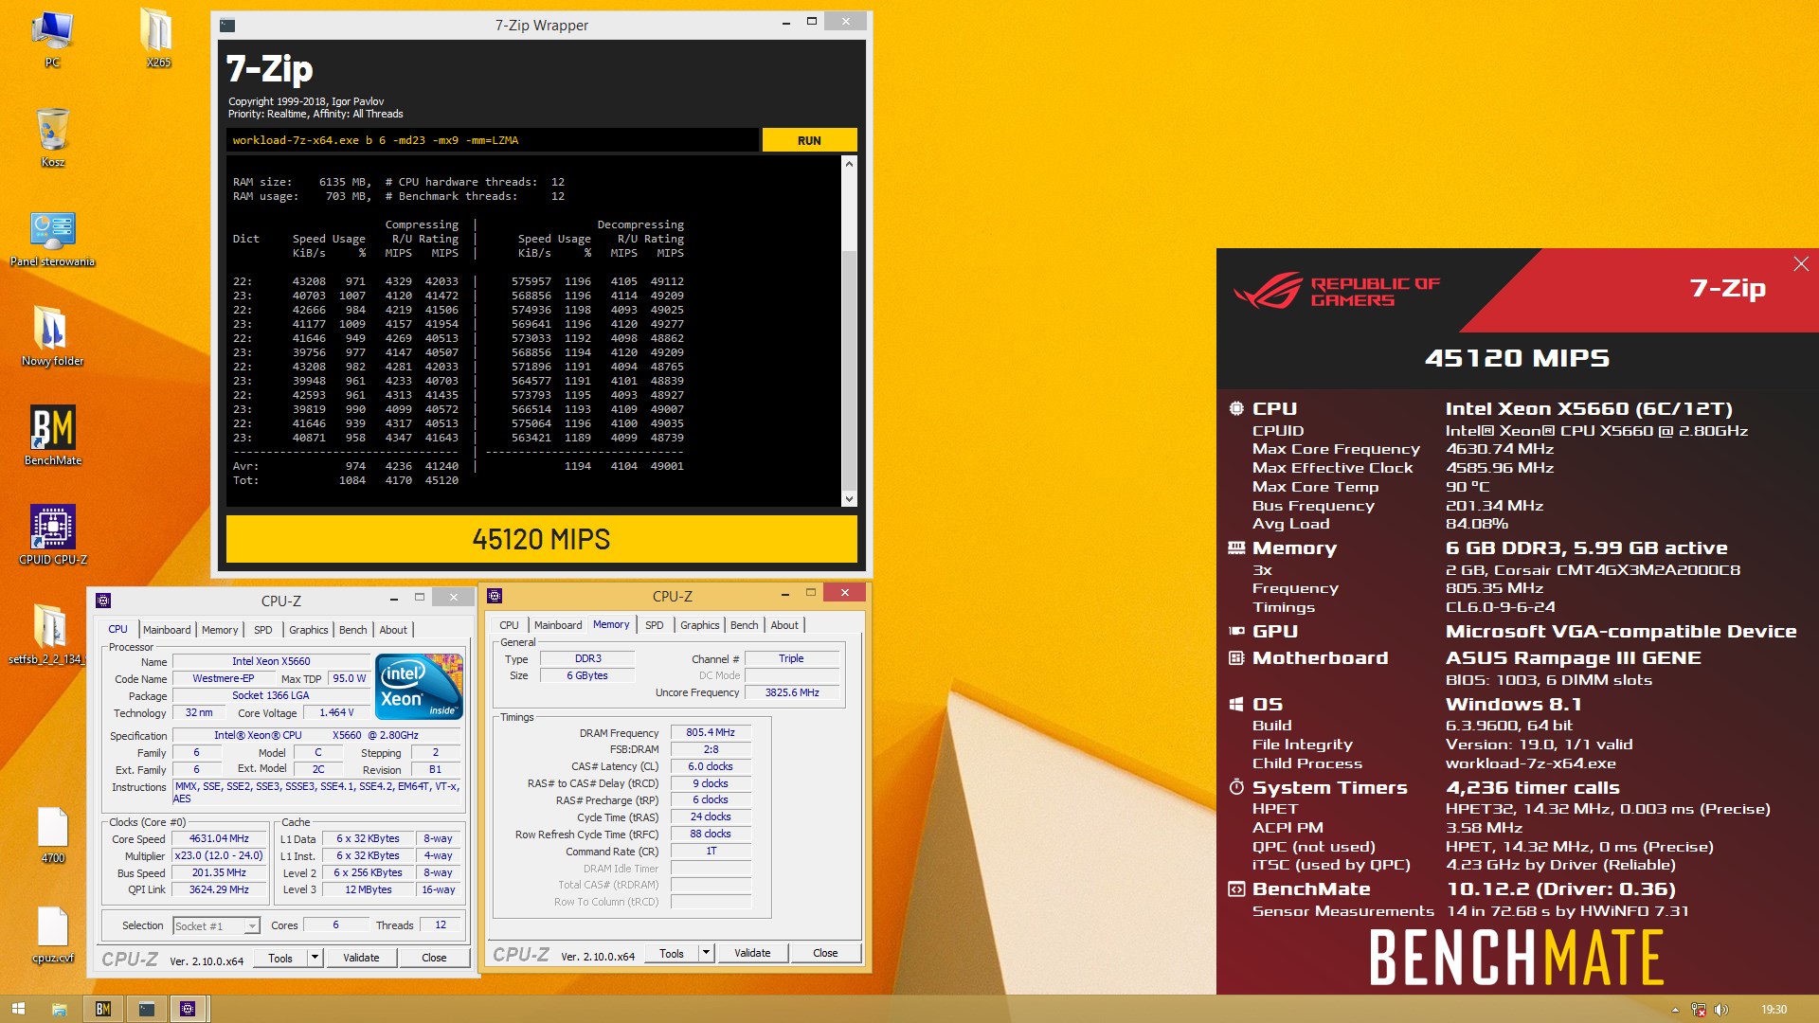Click Core Speed value 4631.04 MHz

(219, 839)
